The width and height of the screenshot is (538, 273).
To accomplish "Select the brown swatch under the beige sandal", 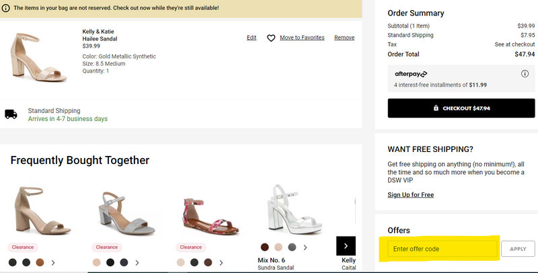I will click(40, 262).
